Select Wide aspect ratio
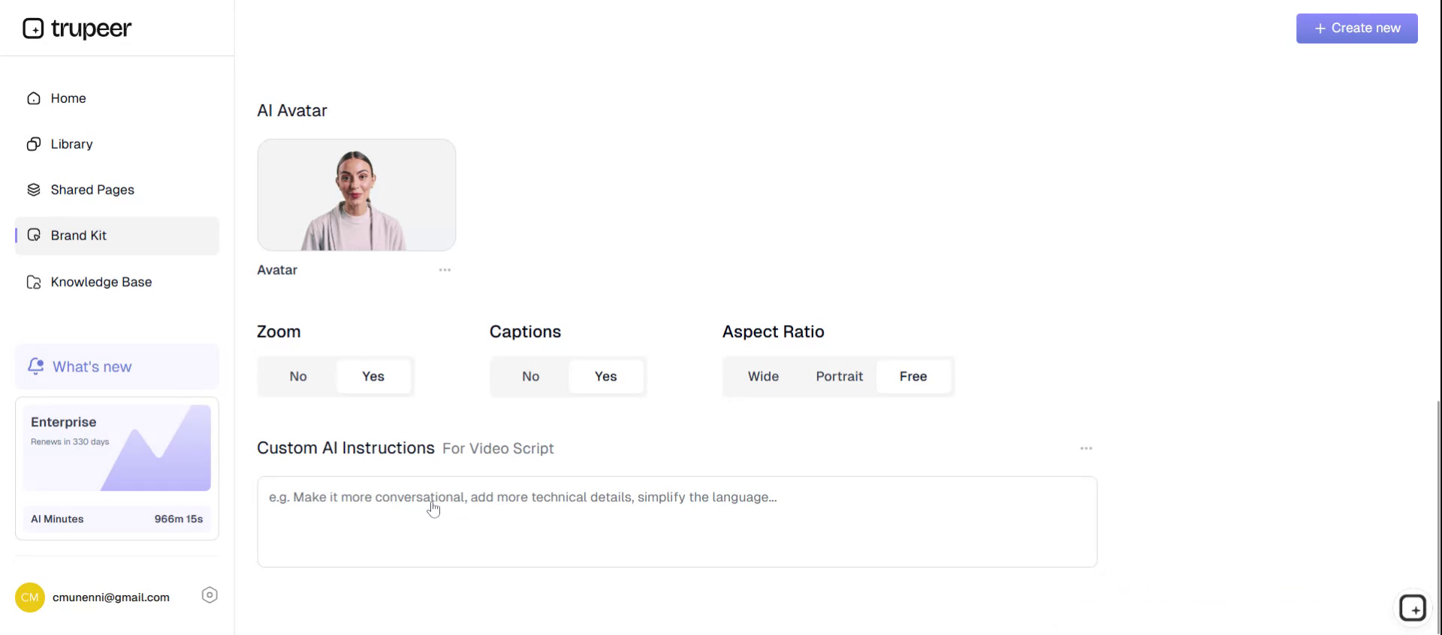 click(x=763, y=377)
